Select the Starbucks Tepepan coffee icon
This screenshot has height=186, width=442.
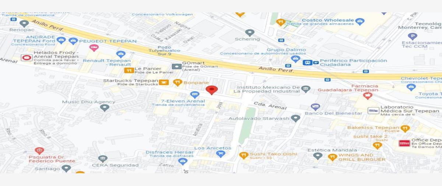pos(164,83)
